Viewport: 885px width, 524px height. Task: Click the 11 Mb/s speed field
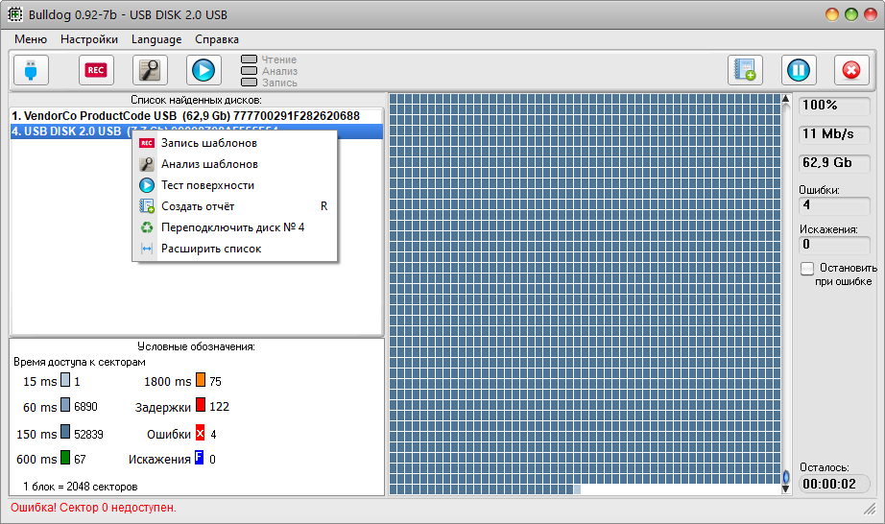pos(834,134)
